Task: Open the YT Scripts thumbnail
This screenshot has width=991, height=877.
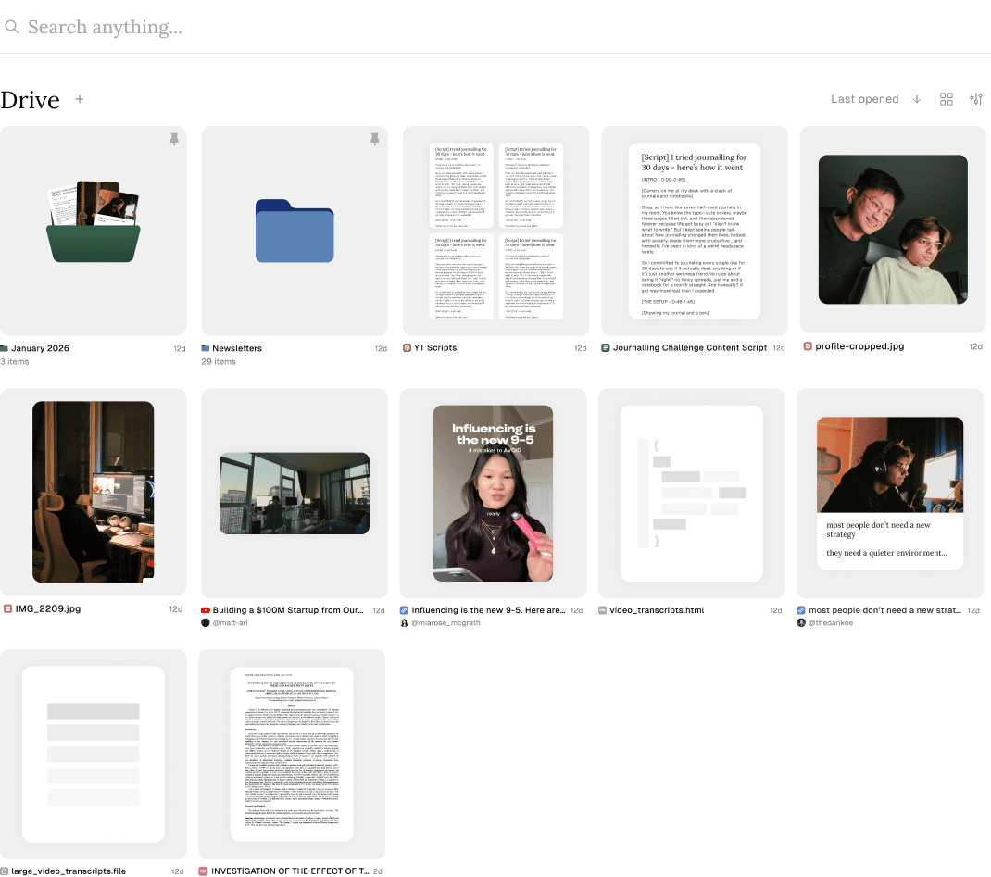Action: 496,231
